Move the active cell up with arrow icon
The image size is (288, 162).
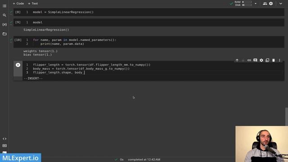click(237, 60)
